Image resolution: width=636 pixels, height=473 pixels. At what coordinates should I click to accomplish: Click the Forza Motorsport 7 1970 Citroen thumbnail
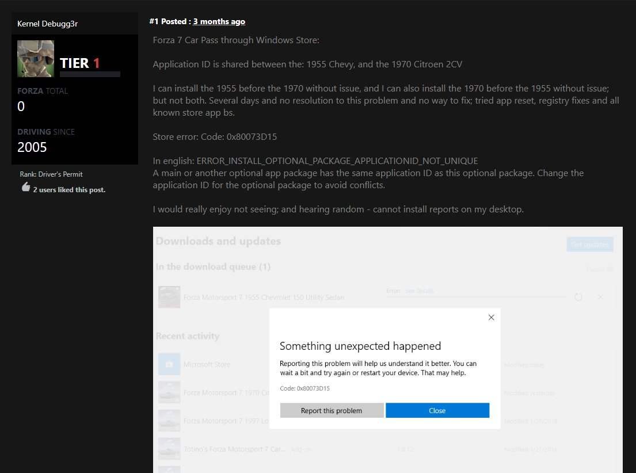pyautogui.click(x=169, y=392)
